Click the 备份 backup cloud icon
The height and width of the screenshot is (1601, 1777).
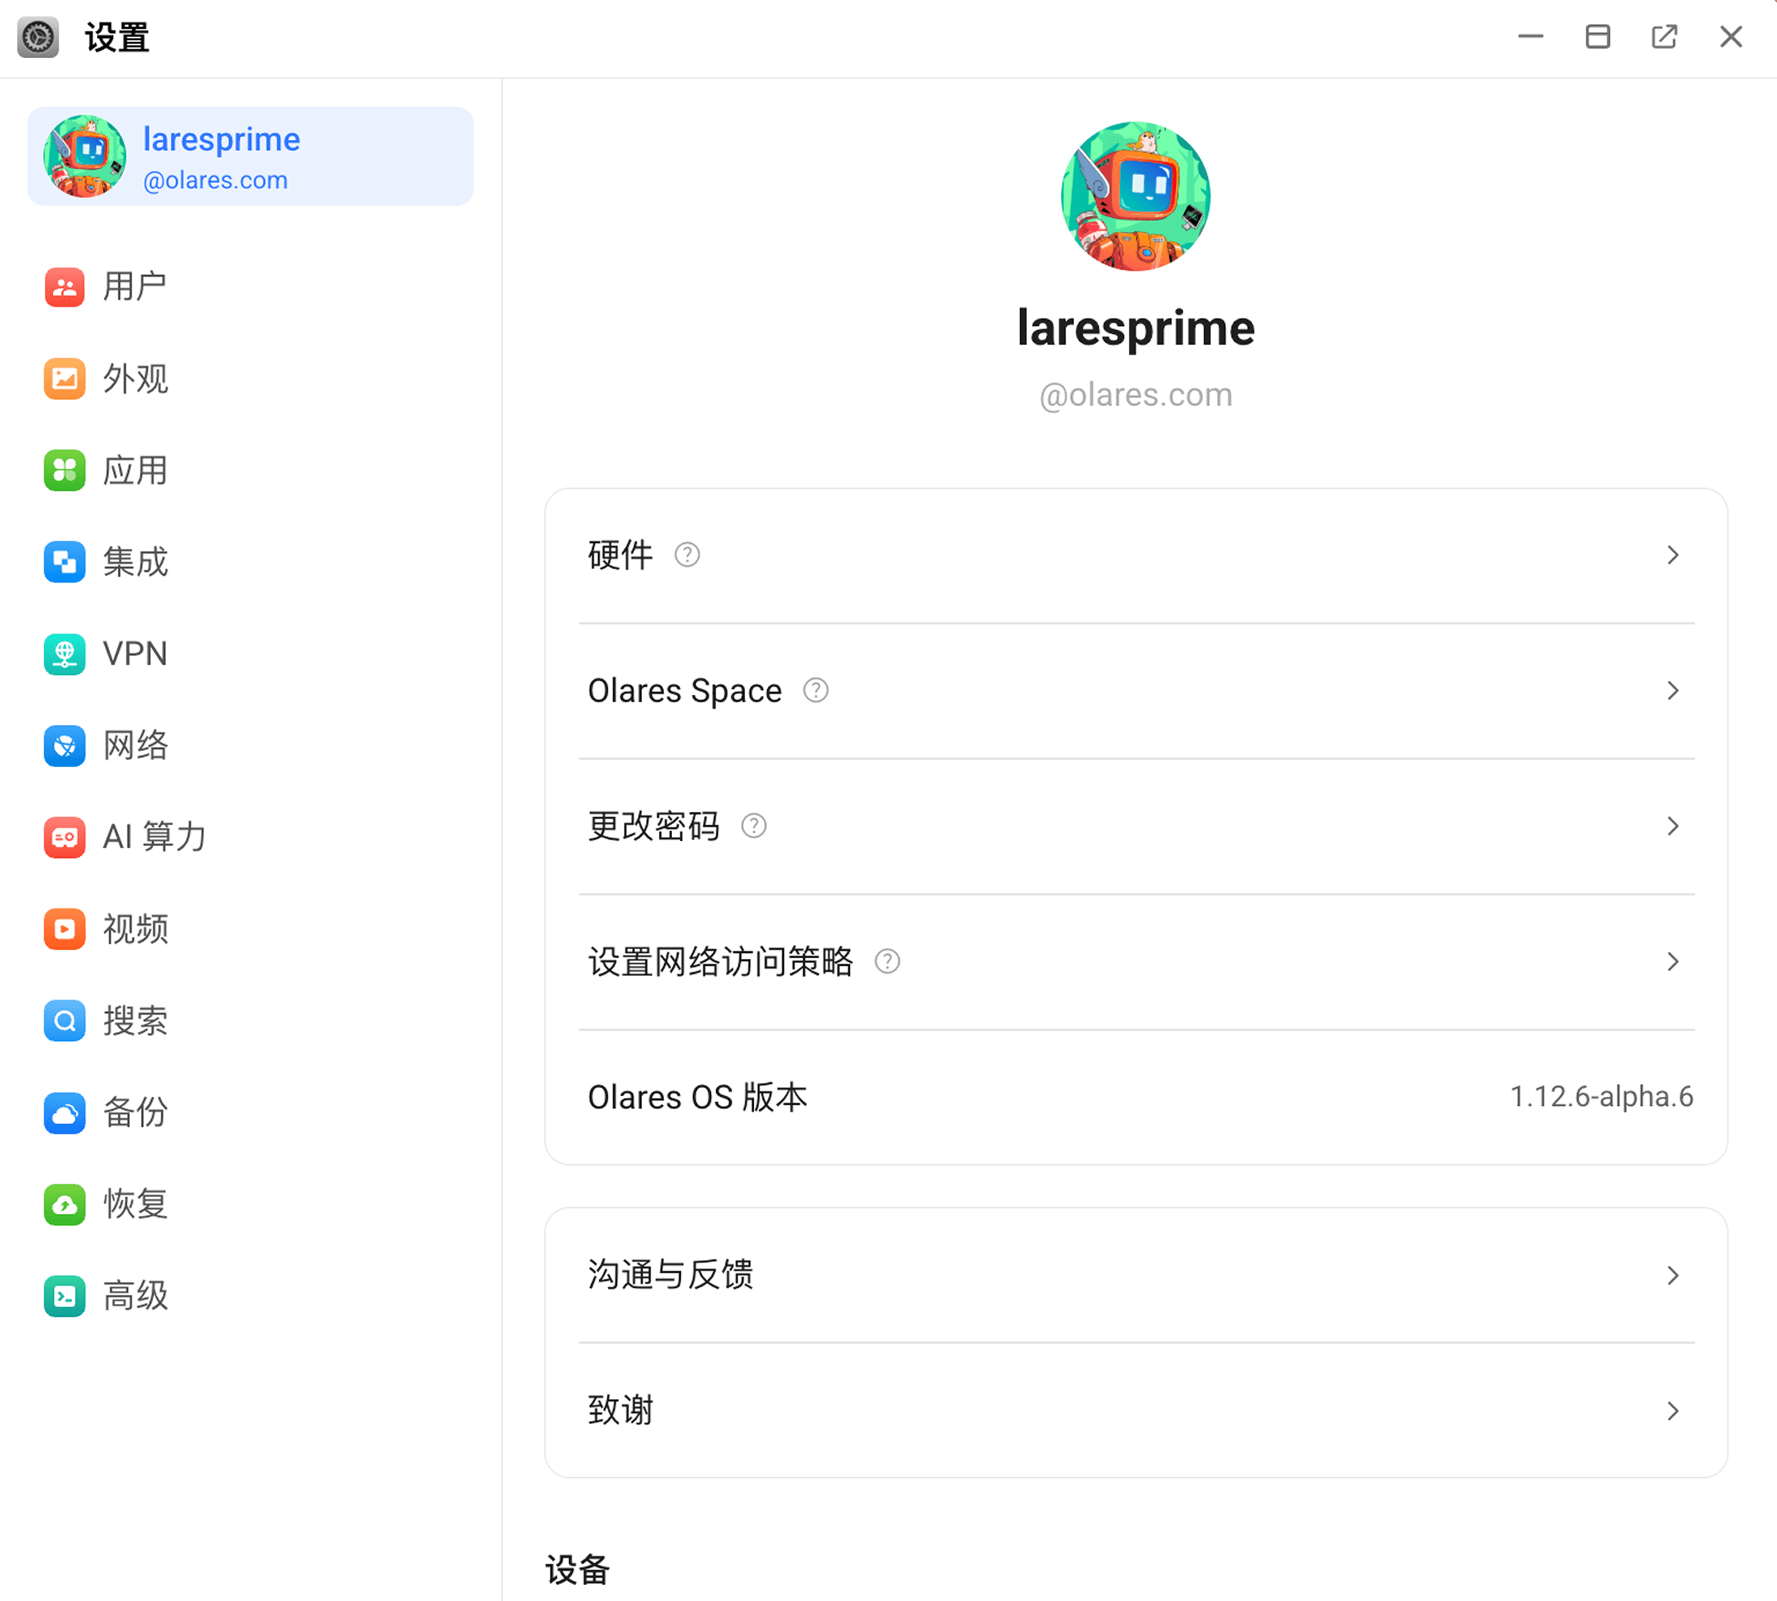64,1113
